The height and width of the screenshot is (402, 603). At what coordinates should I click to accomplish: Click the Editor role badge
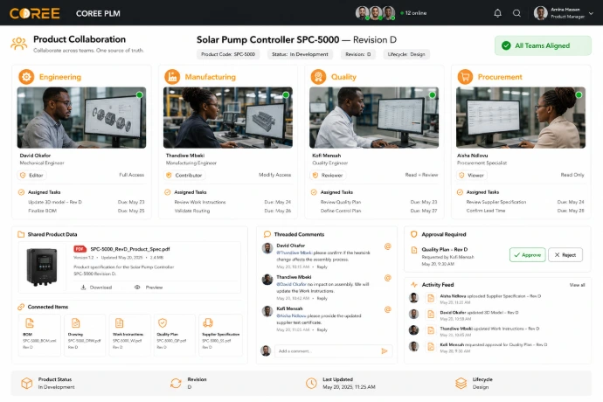click(32, 176)
